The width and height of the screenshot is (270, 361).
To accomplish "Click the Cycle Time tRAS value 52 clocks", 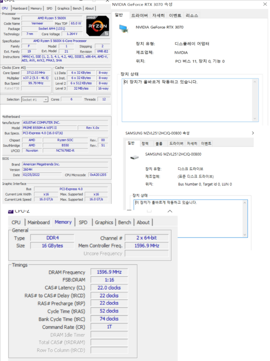I will click(x=109, y=311).
